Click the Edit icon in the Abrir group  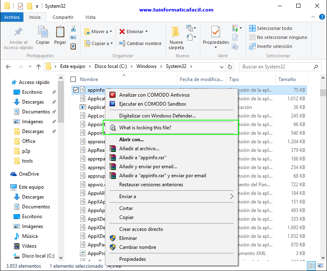tap(235, 38)
